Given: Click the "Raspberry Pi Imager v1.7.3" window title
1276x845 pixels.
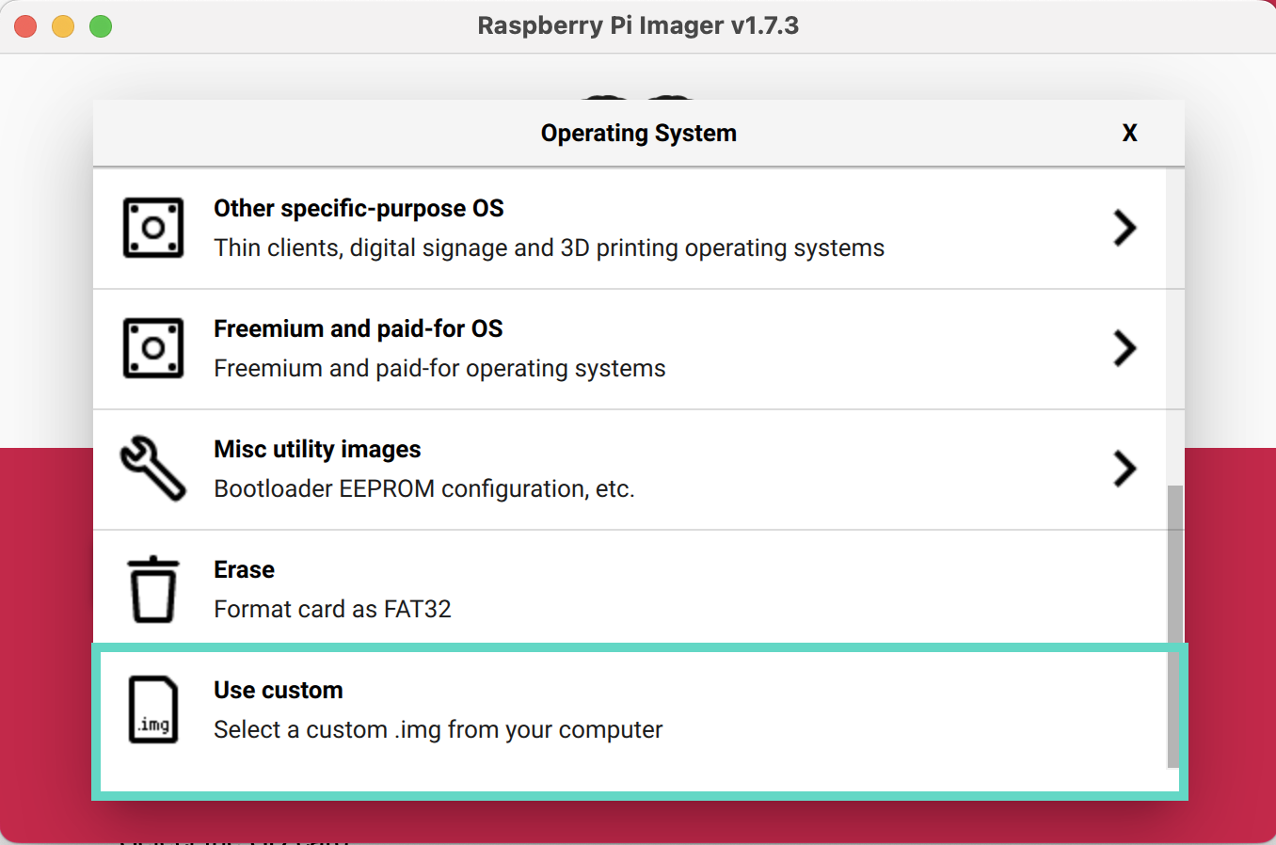Looking at the screenshot, I should pyautogui.click(x=638, y=25).
